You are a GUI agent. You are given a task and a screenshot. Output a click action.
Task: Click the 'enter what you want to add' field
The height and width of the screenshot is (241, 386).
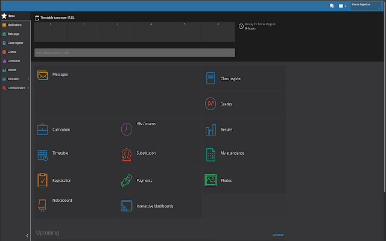point(134,53)
